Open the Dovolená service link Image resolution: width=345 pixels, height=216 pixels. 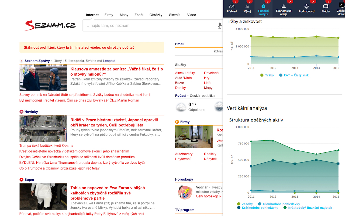(211, 73)
